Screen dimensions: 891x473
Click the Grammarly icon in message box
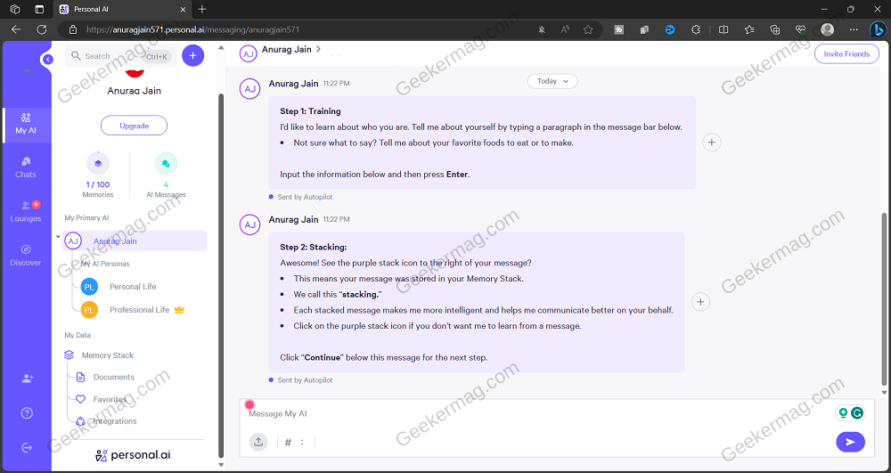click(x=857, y=413)
